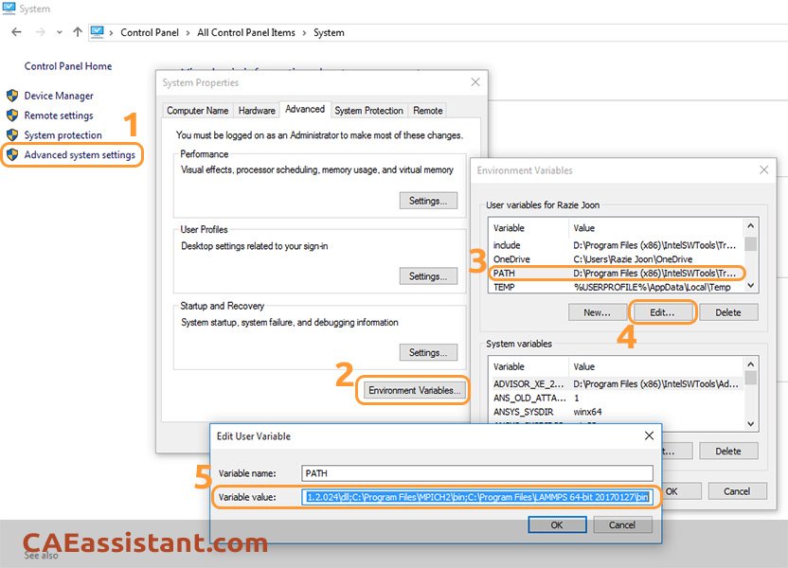
Task: Click Delete button for user variables
Action: tap(728, 312)
